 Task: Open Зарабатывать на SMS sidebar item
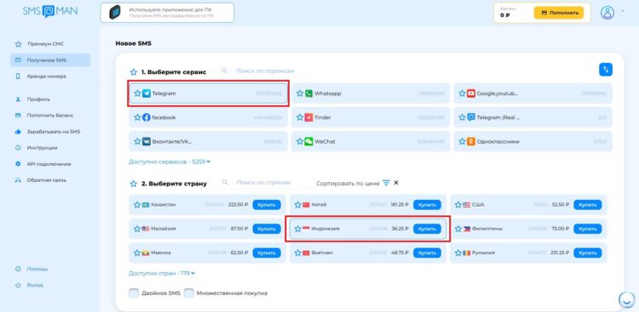click(47, 132)
